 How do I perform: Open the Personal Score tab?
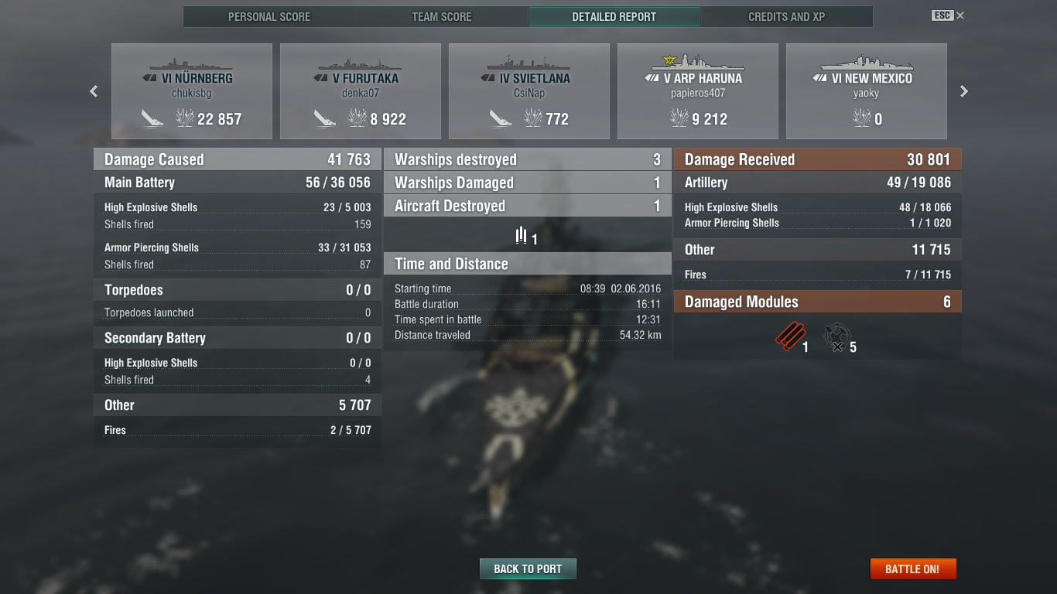click(269, 16)
